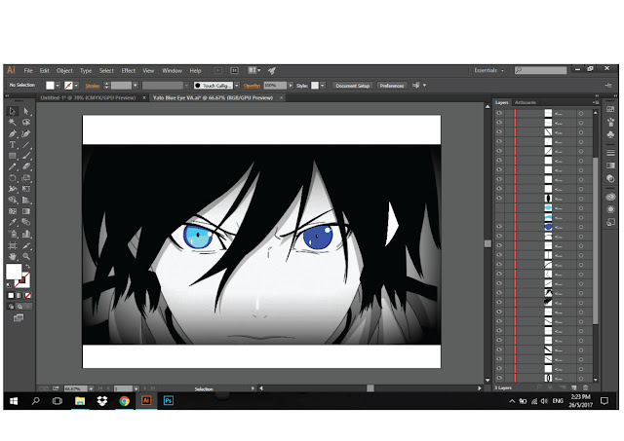This screenshot has width=624, height=441.
Task: Switch to the Untitled-1 document tab
Action: tap(88, 97)
